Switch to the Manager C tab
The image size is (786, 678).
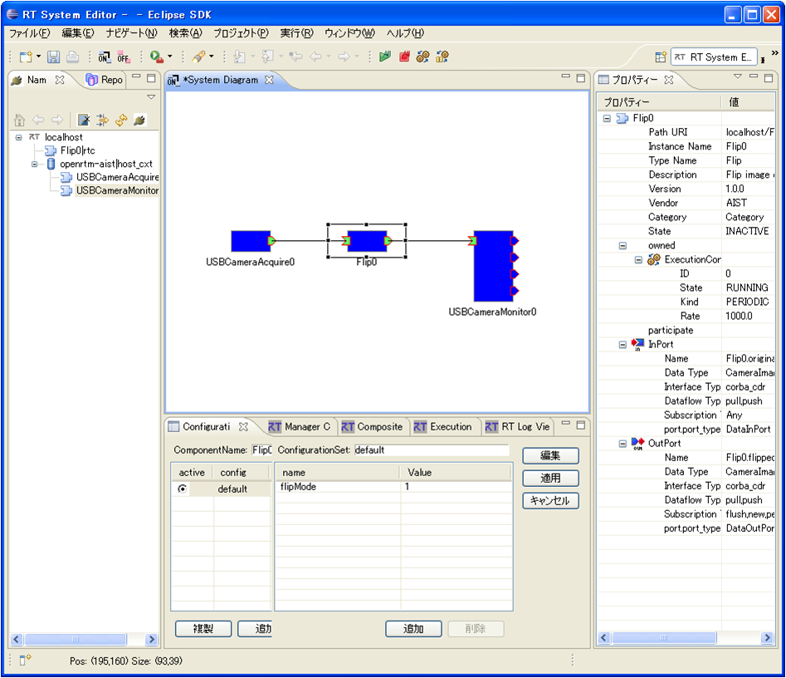300,426
